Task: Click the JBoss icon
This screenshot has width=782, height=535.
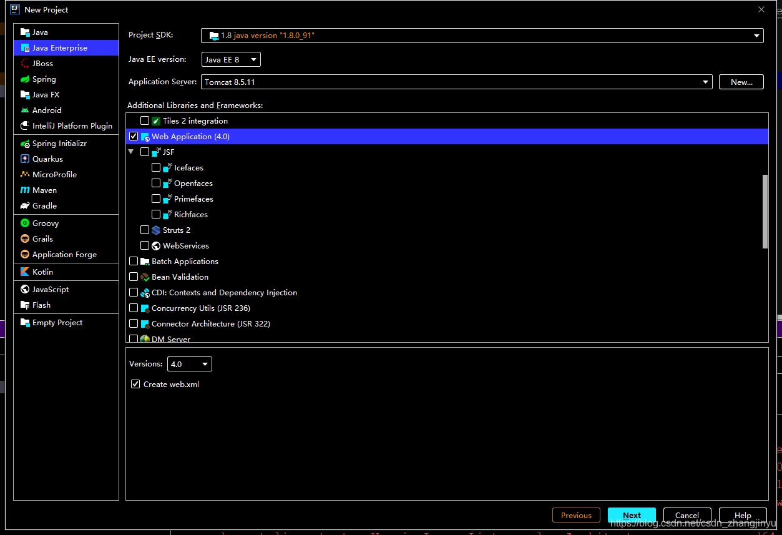Action: click(x=25, y=64)
